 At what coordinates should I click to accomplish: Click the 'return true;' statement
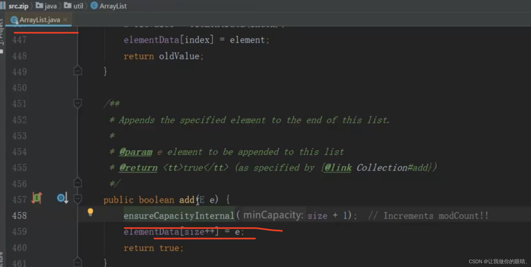coord(154,248)
